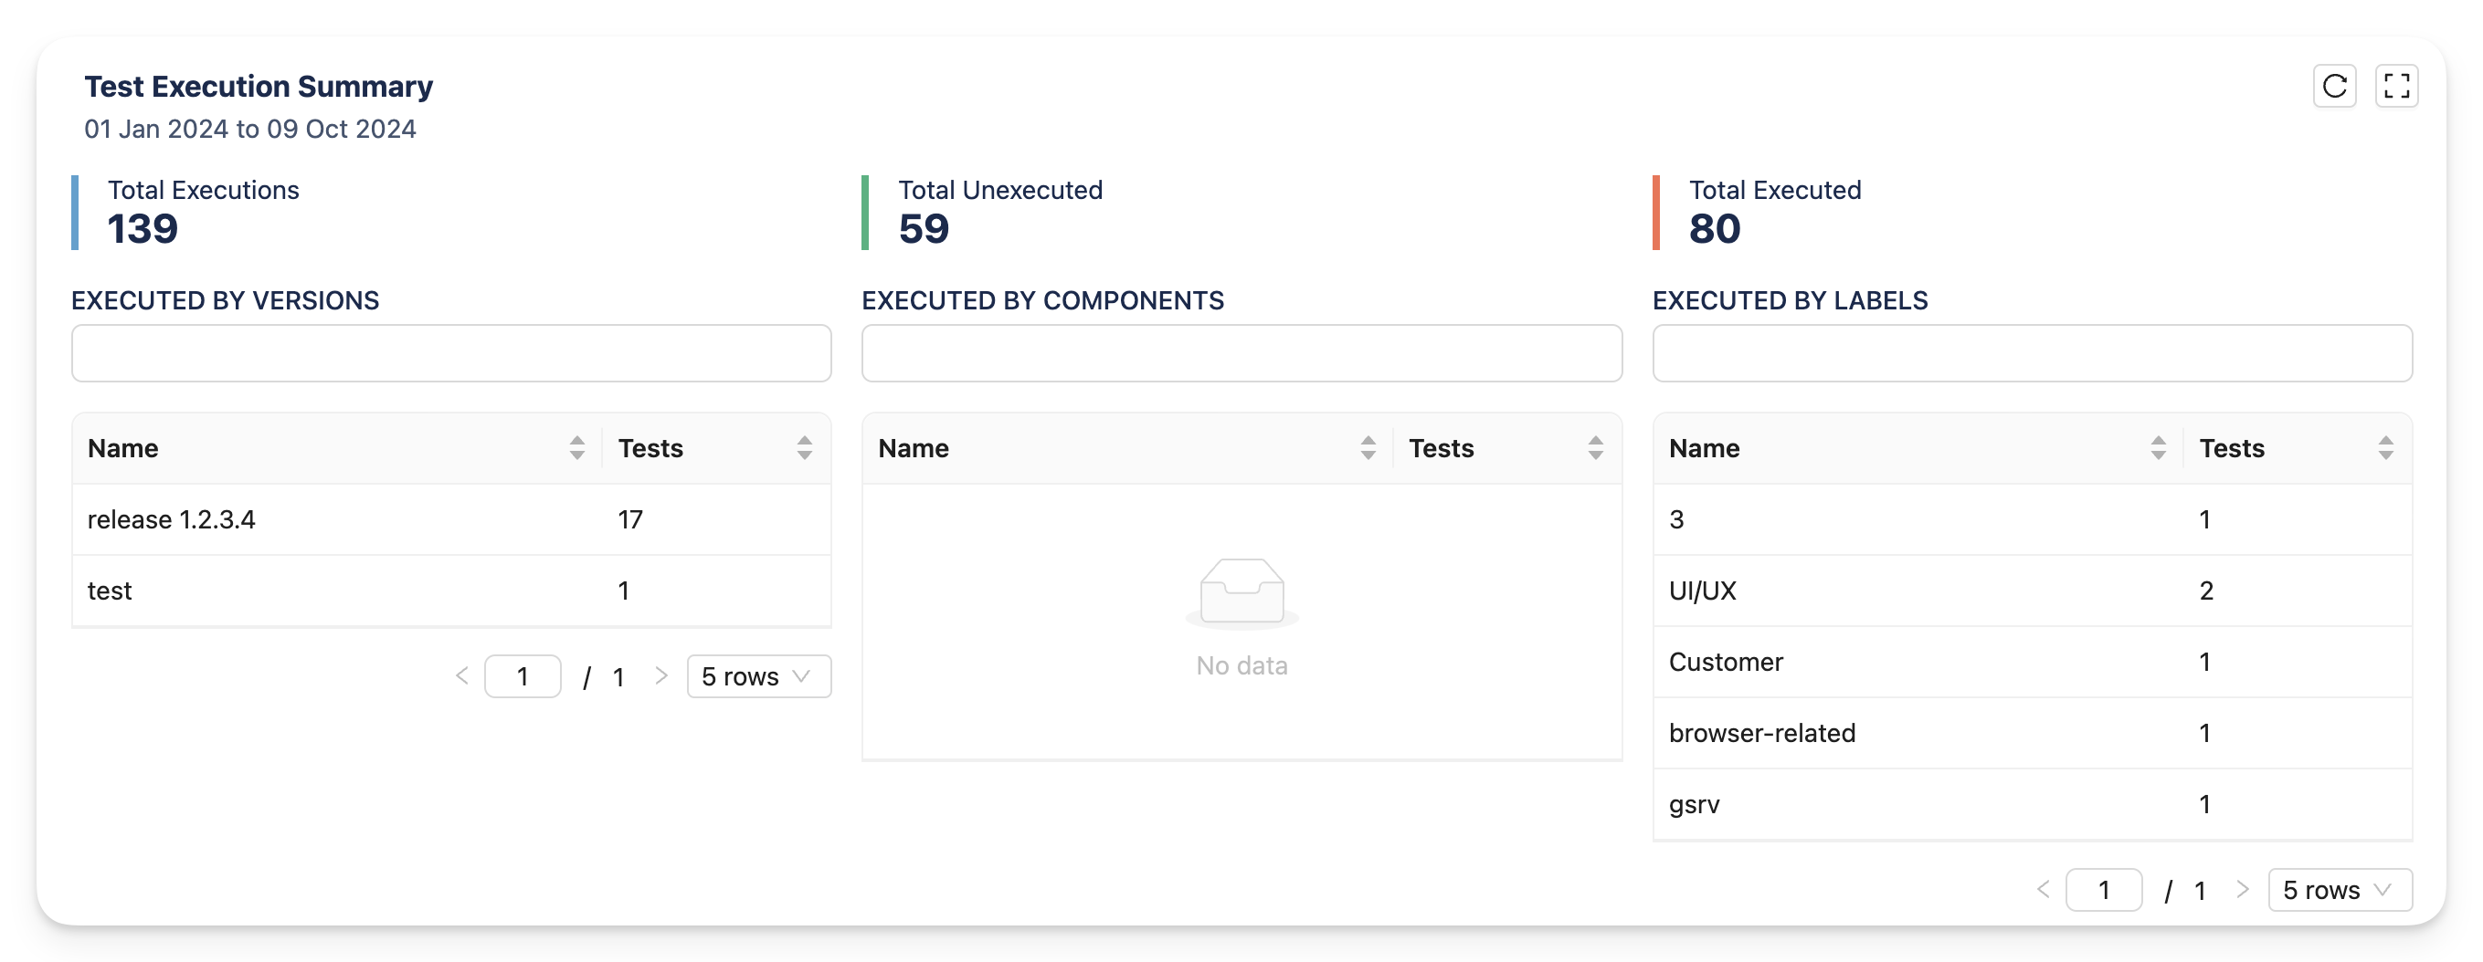Click the versions table page number box
The image size is (2483, 962).
click(x=523, y=676)
